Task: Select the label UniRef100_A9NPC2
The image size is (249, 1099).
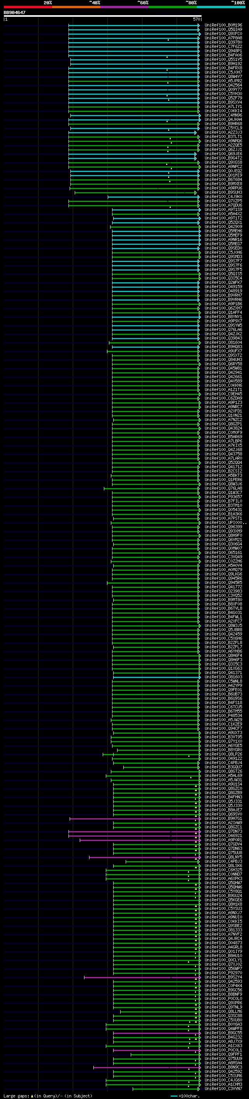Action: (223, 166)
